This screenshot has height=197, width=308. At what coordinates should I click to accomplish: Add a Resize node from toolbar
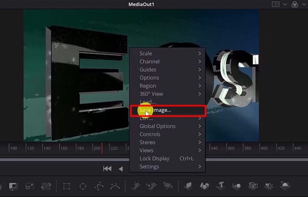[30, 186]
